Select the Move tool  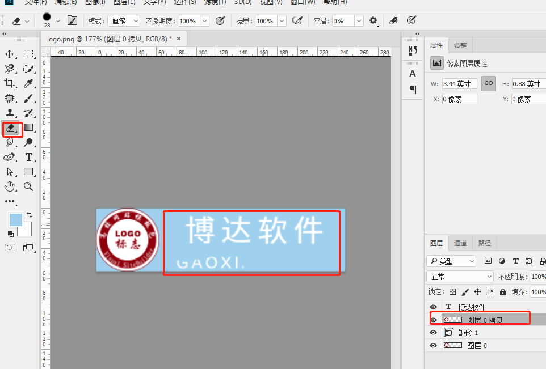pos(10,54)
